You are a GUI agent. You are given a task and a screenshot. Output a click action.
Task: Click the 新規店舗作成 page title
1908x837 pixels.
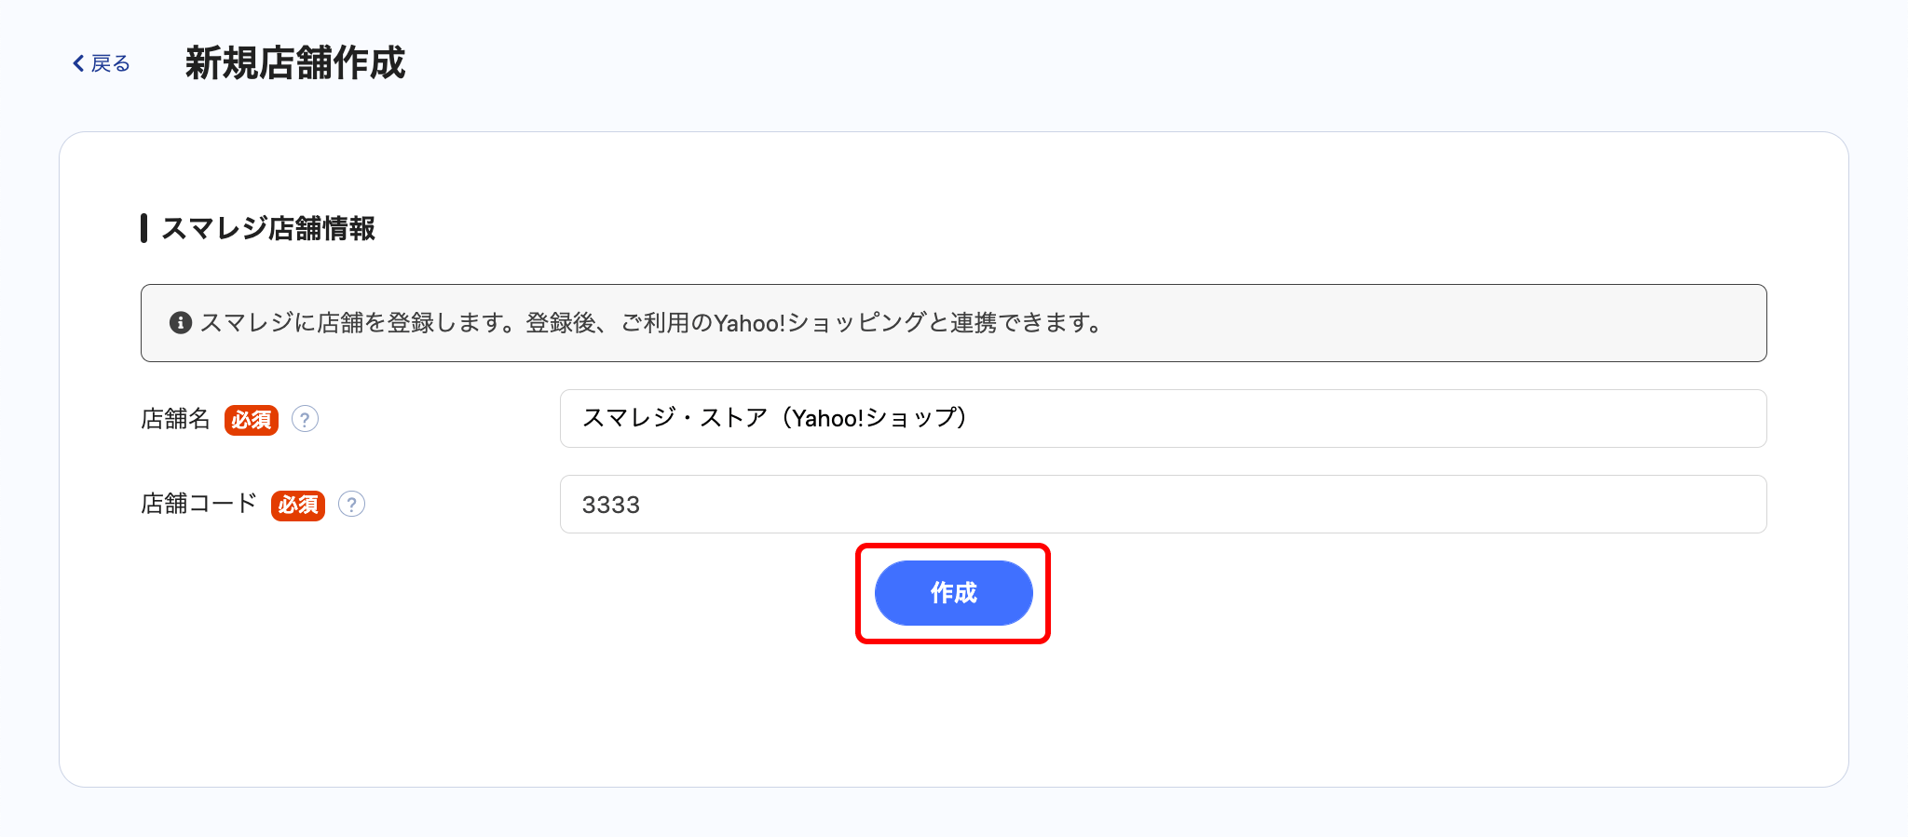click(295, 63)
